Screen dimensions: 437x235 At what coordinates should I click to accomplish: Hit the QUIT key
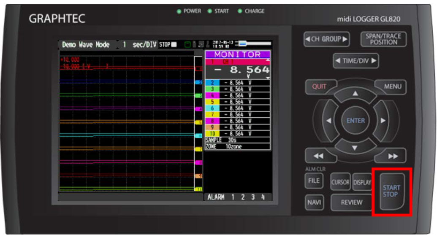[319, 86]
